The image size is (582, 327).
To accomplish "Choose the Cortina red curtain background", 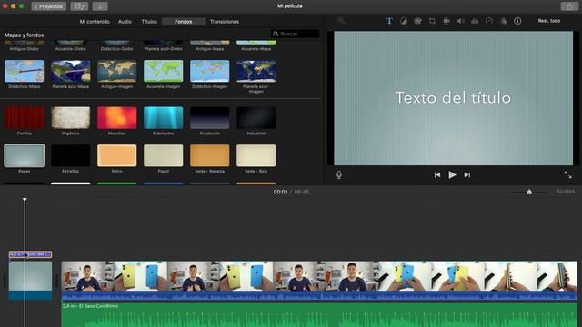I will [x=25, y=117].
